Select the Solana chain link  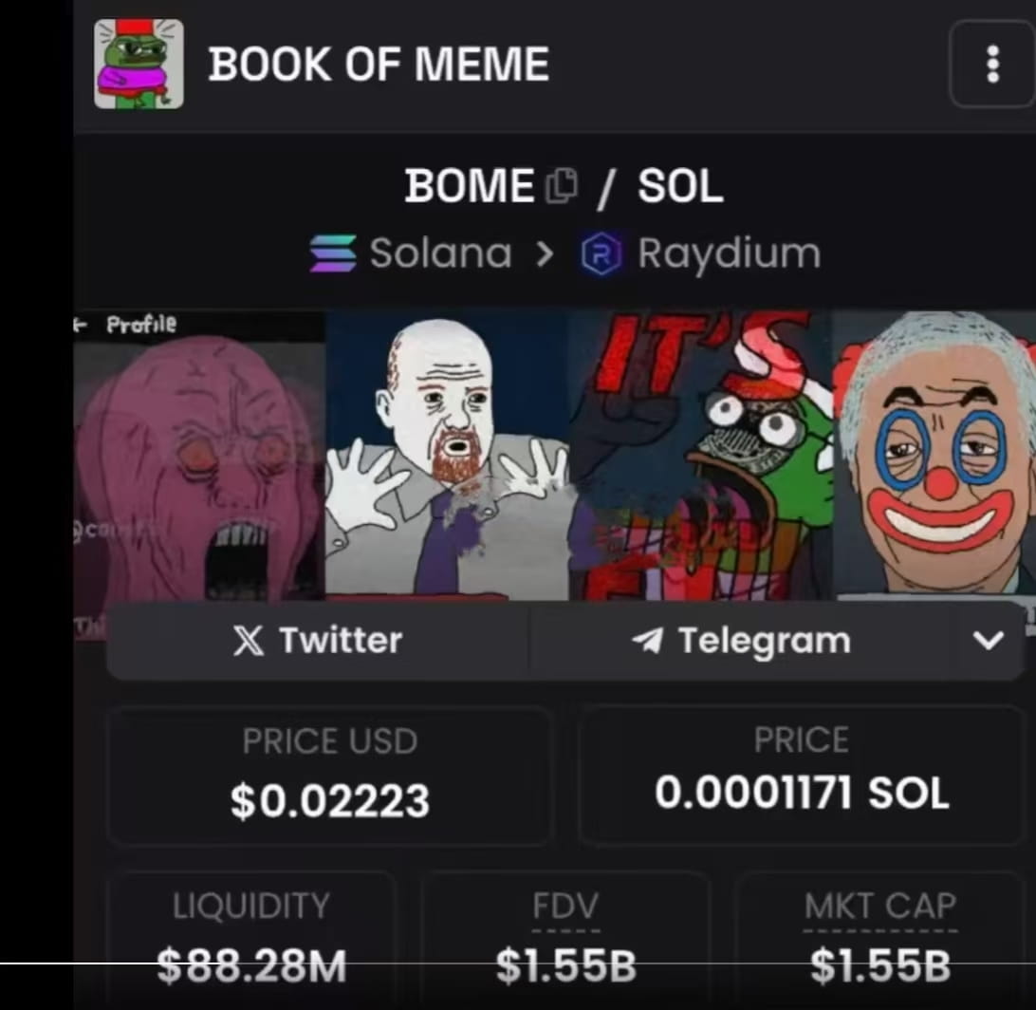click(411, 253)
